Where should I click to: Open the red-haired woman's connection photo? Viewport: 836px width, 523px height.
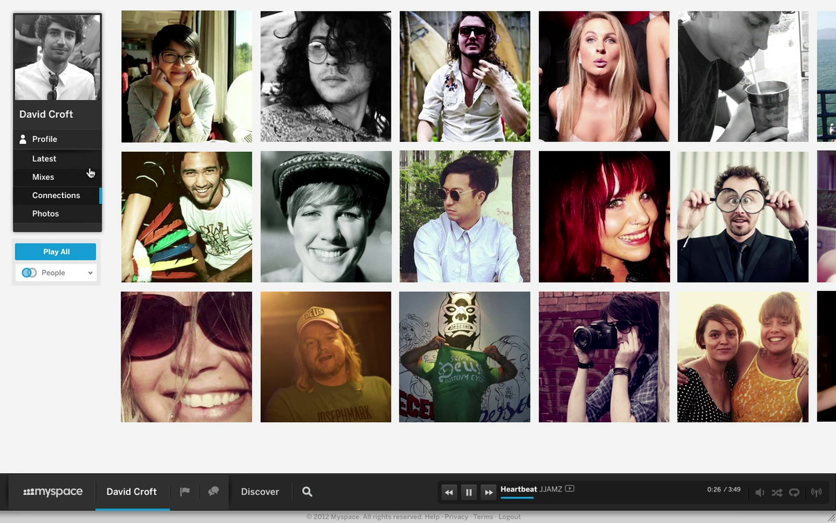pyautogui.click(x=604, y=216)
